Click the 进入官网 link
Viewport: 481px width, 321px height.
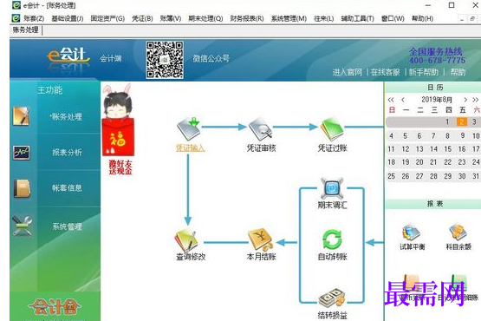[x=348, y=72]
